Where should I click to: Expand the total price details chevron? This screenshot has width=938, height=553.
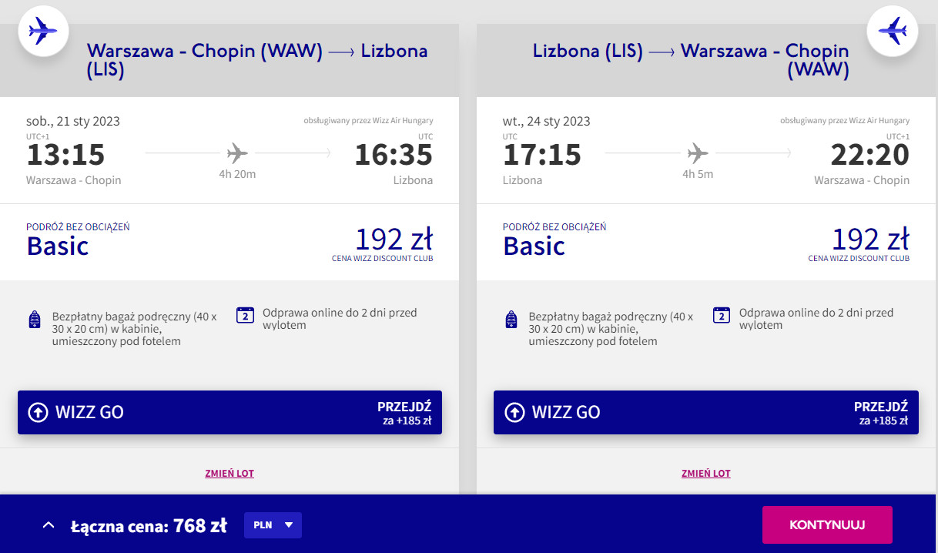[x=49, y=525]
